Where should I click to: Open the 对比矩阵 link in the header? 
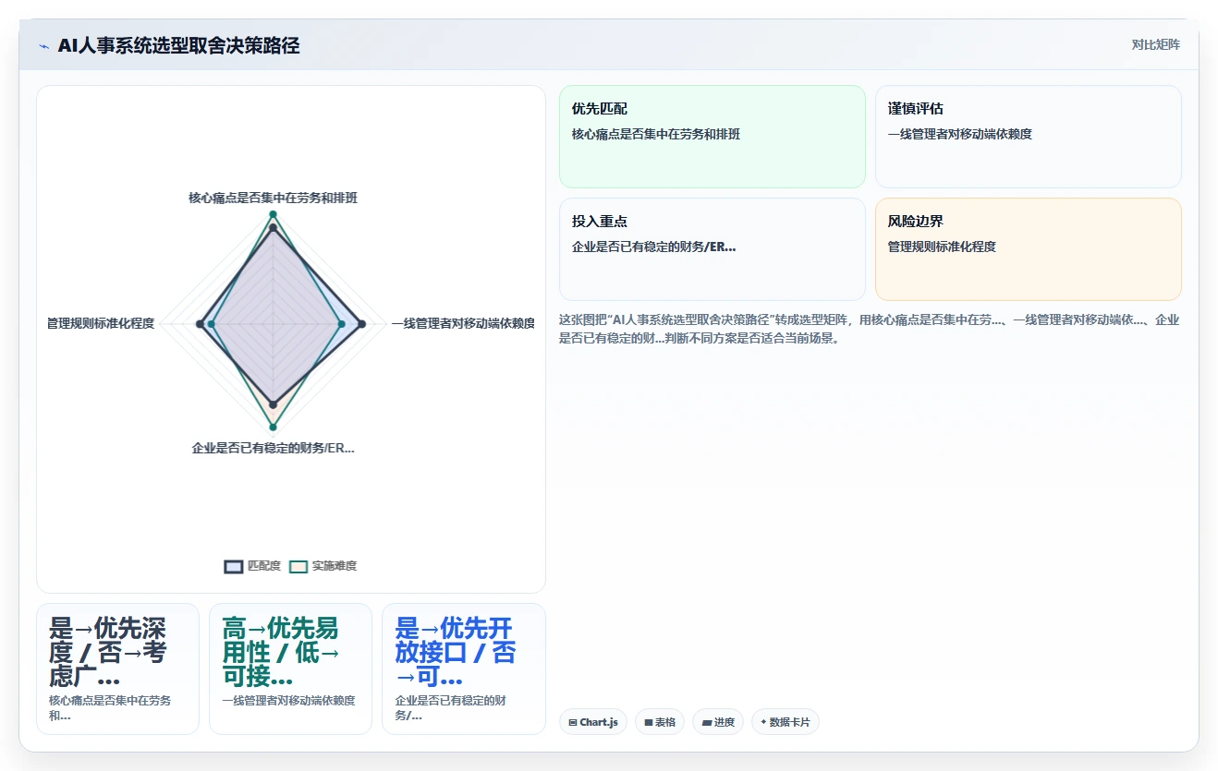point(1155,44)
